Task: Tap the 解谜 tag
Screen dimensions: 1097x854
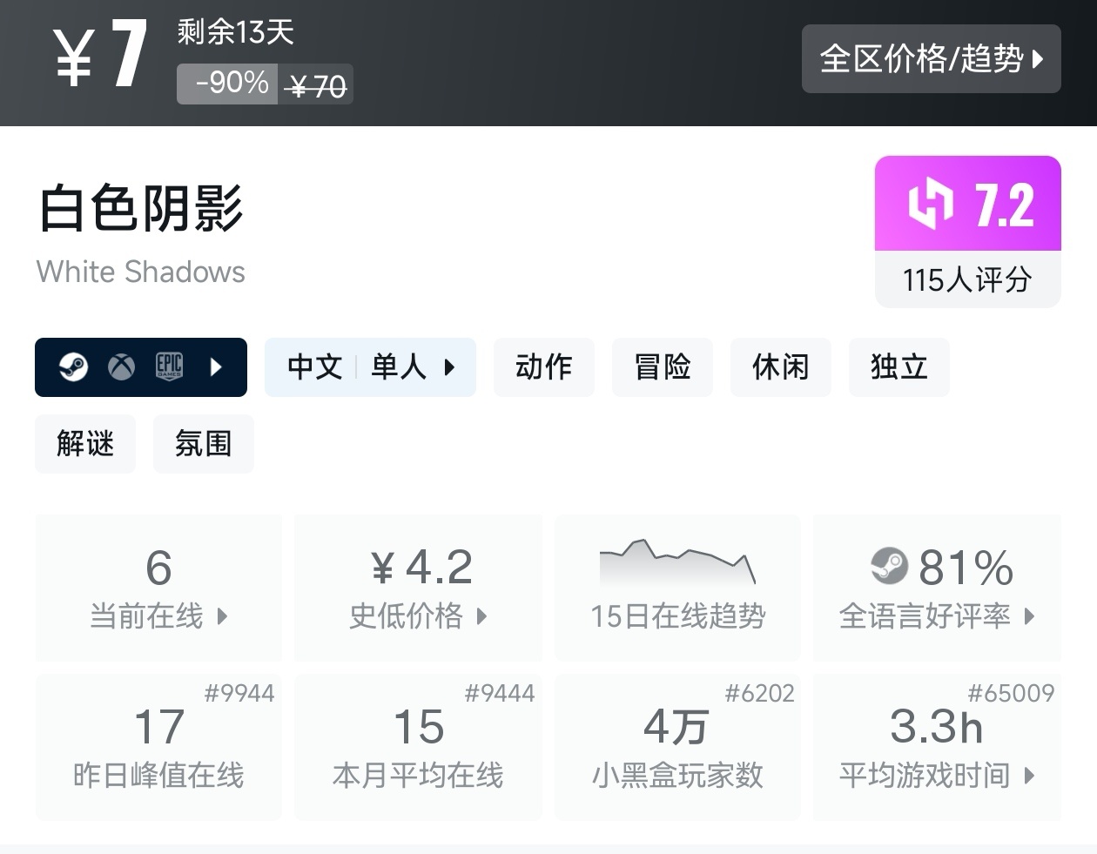Action: (x=85, y=444)
